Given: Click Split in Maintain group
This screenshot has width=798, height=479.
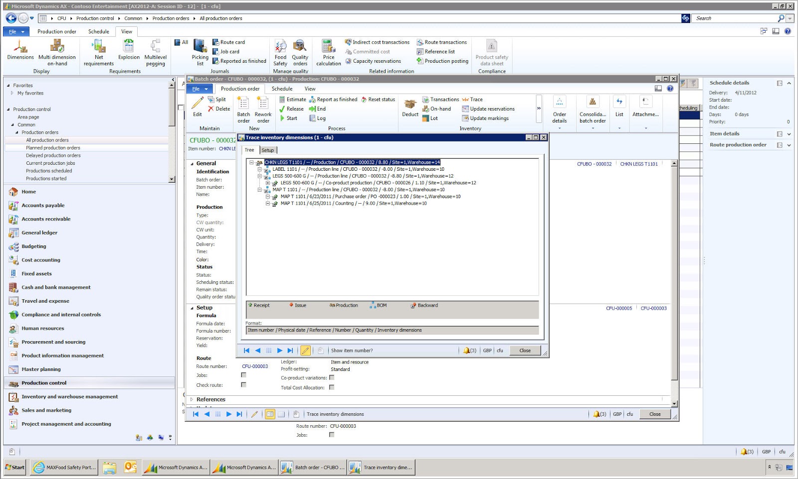Looking at the screenshot, I should tap(217, 100).
